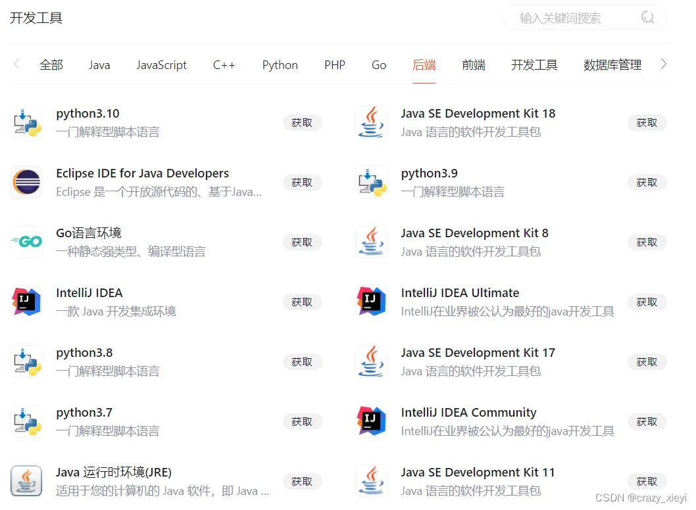The height and width of the screenshot is (510, 696).
Task: Open the Java 运行时环境(JRE) title
Action: pyautogui.click(x=114, y=473)
